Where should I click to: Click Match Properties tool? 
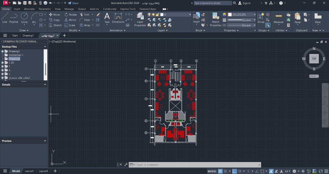point(216,19)
